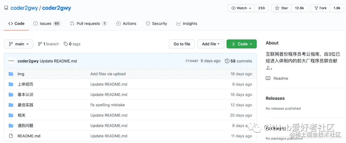The width and height of the screenshot is (346, 143).
Task: Click the Pull requests icon
Action: click(72, 24)
